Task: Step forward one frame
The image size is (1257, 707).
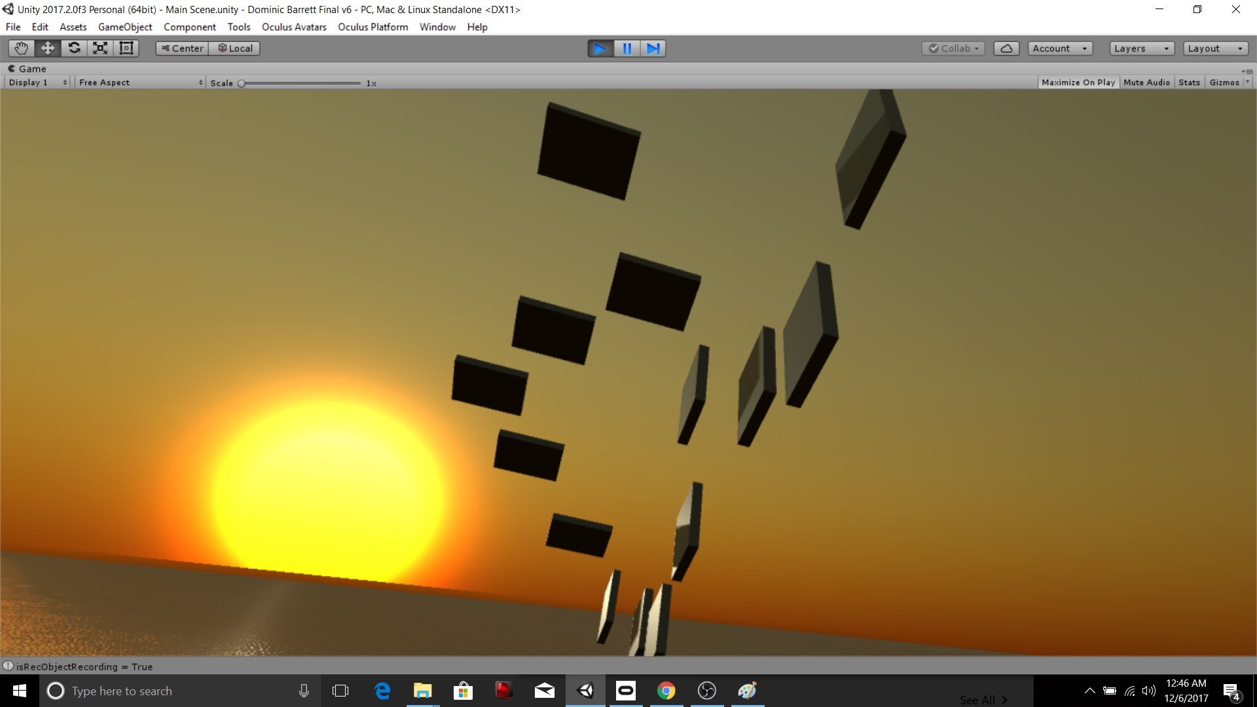Action: coord(653,48)
